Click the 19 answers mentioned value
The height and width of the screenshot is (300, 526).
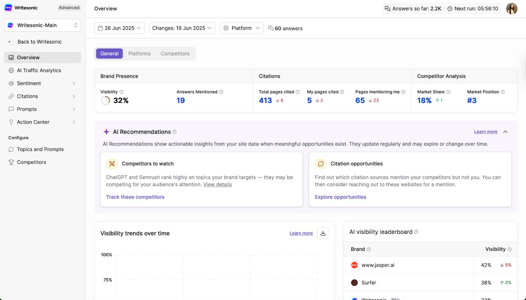181,100
